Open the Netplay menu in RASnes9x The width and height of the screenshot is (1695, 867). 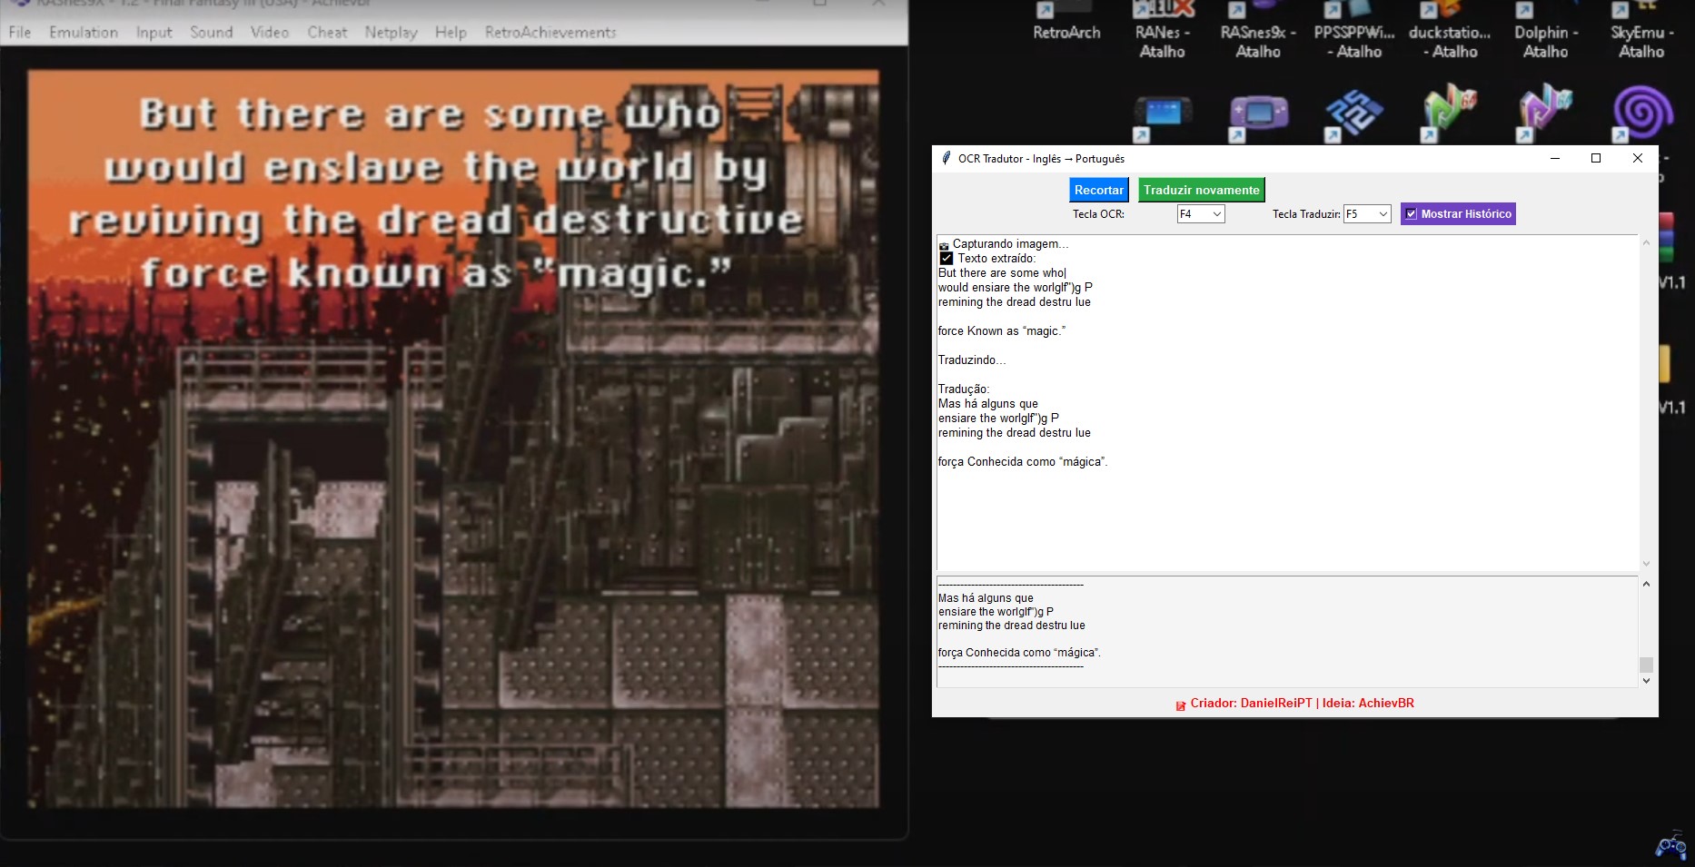tap(391, 32)
